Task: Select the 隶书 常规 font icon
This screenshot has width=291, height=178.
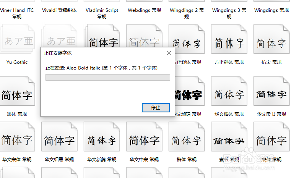Action: pyautogui.click(x=229, y=137)
